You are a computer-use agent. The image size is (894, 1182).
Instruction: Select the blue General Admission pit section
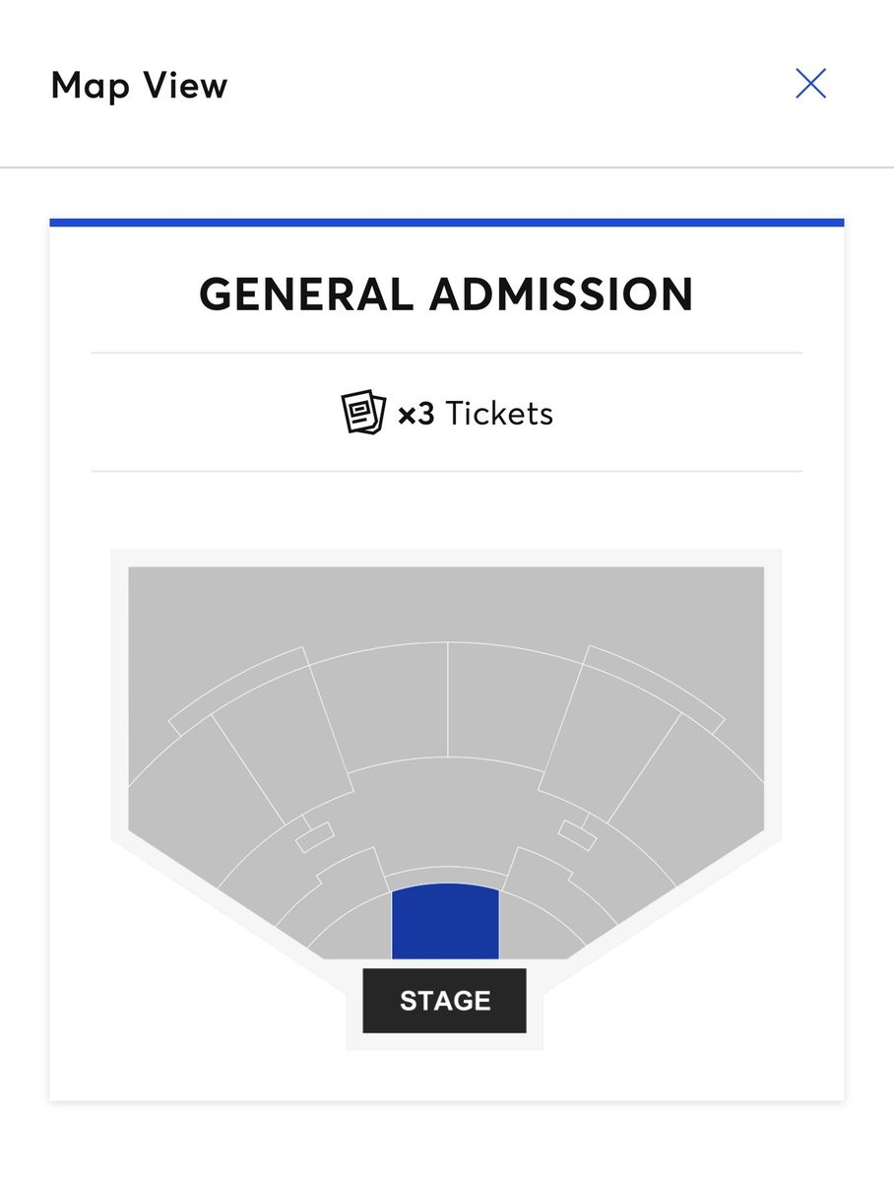[445, 921]
